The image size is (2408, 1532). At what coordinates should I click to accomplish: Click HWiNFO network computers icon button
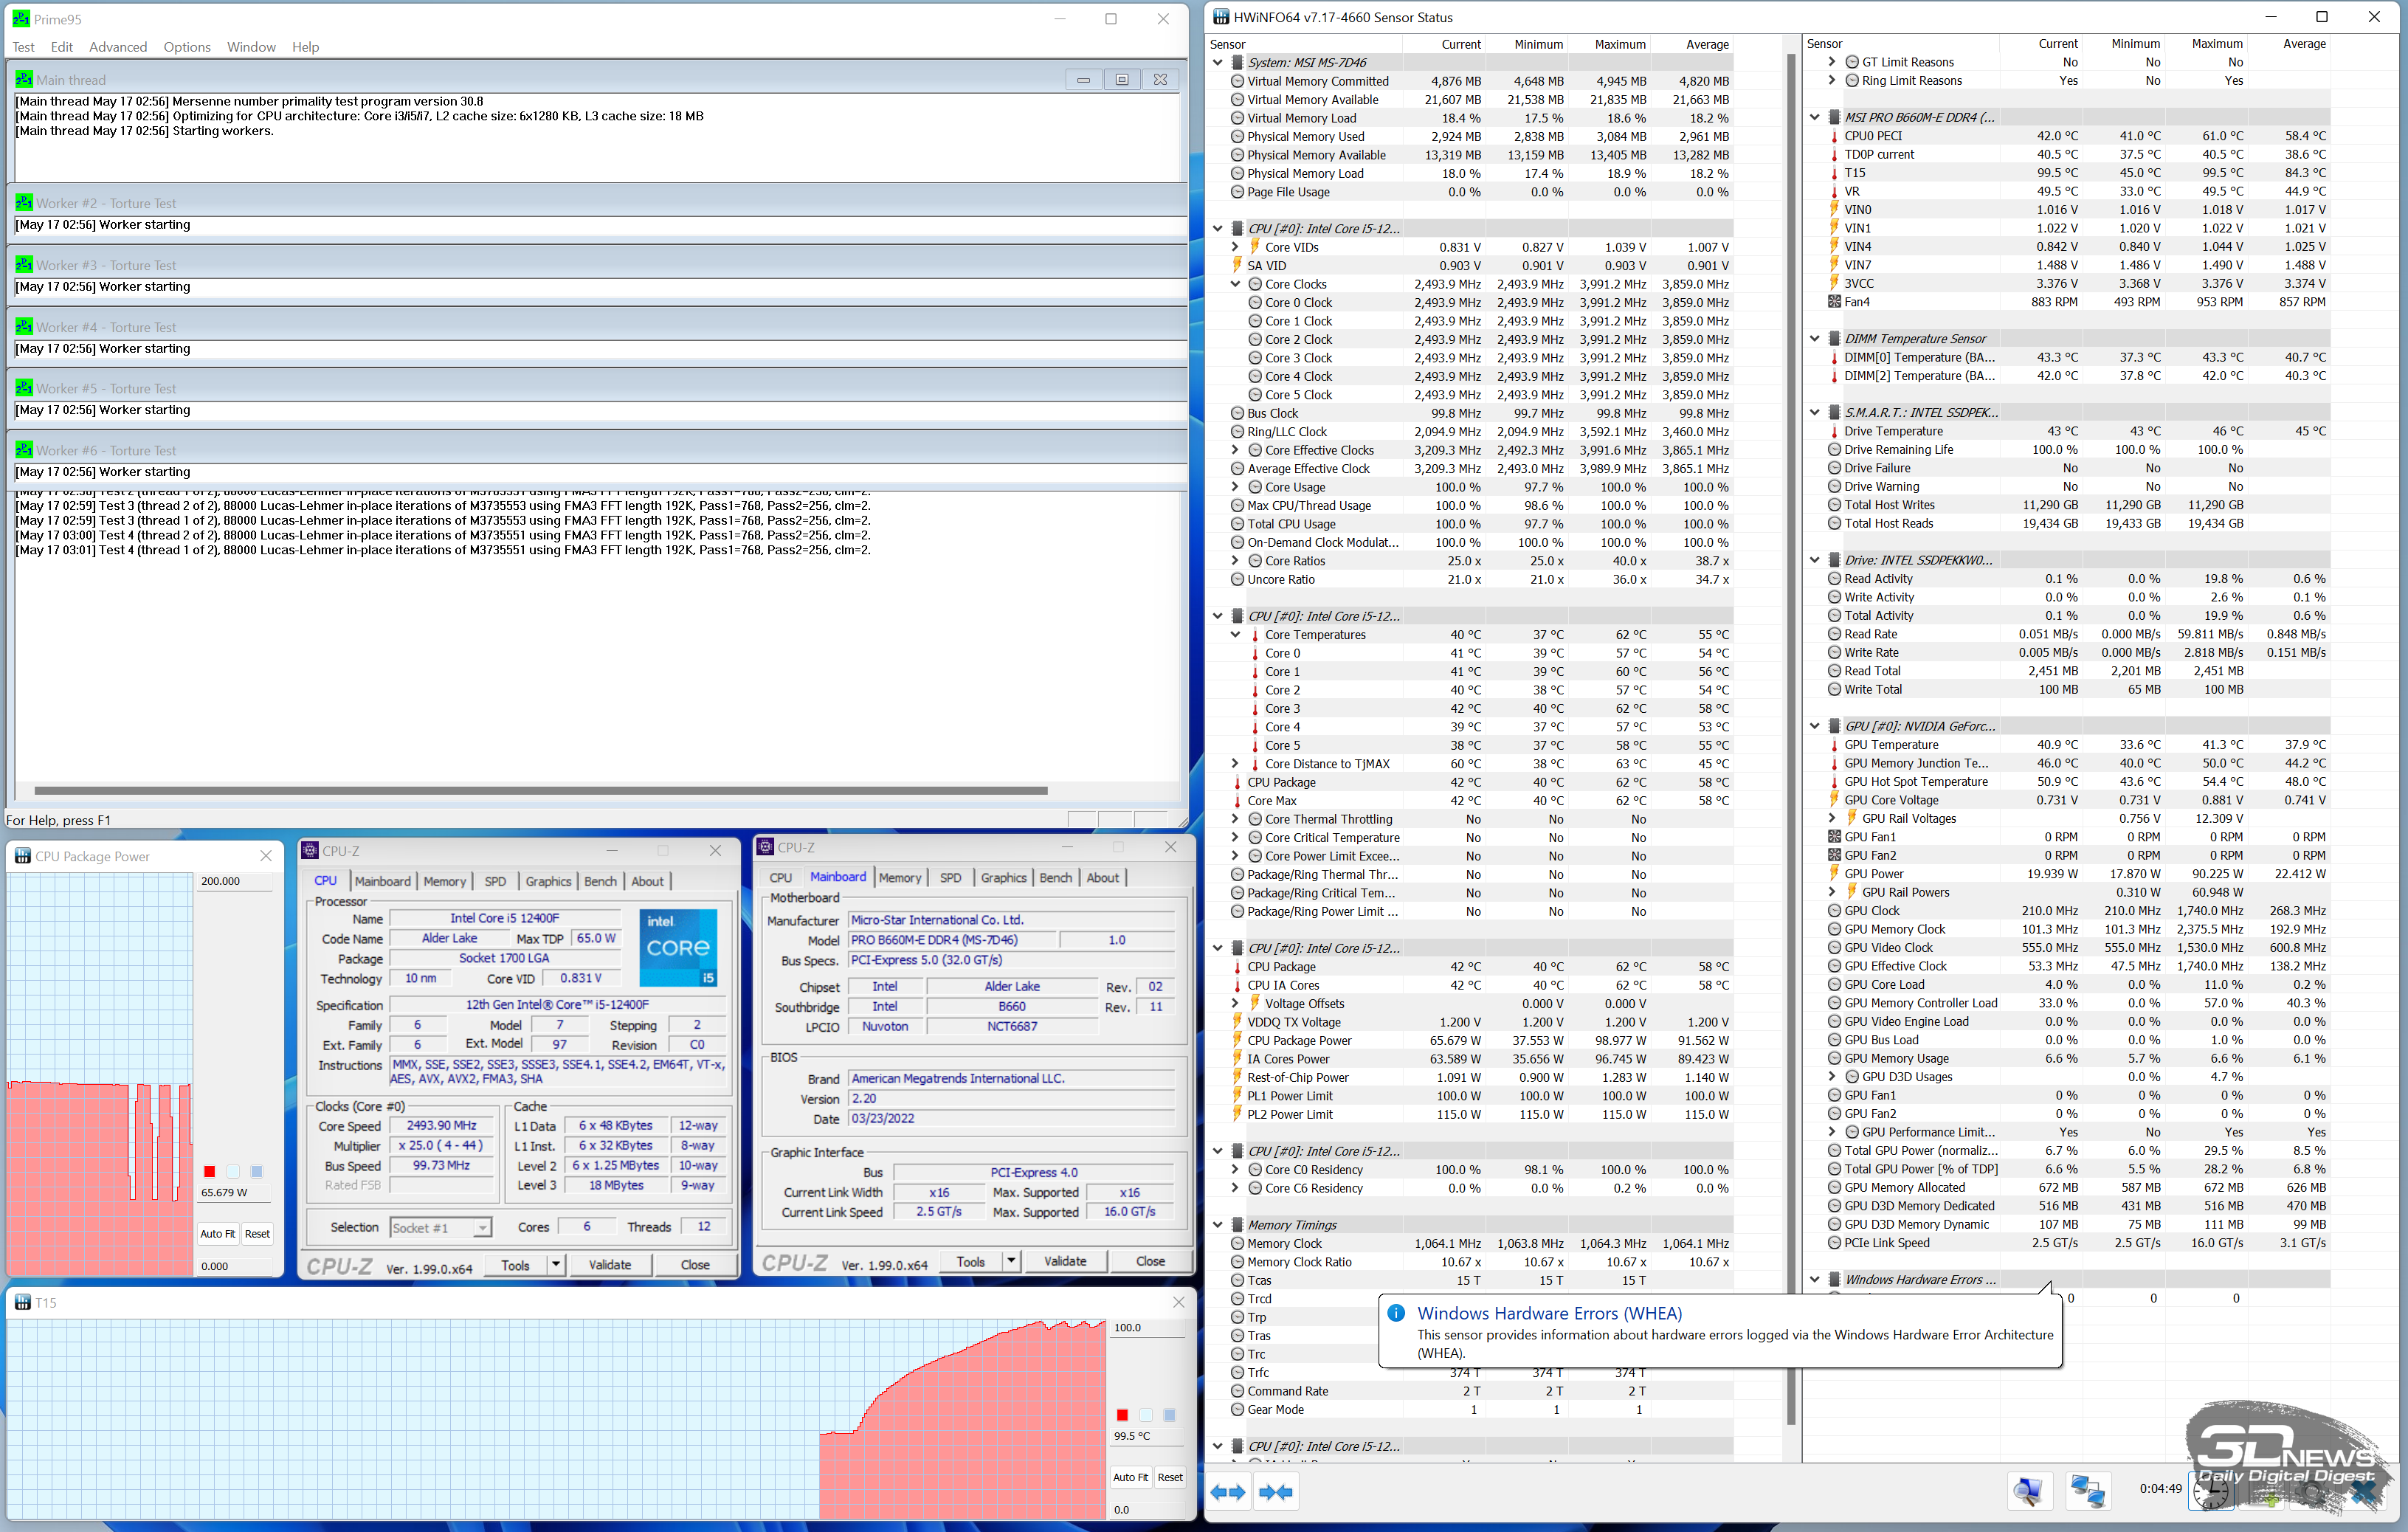pos(2087,1492)
